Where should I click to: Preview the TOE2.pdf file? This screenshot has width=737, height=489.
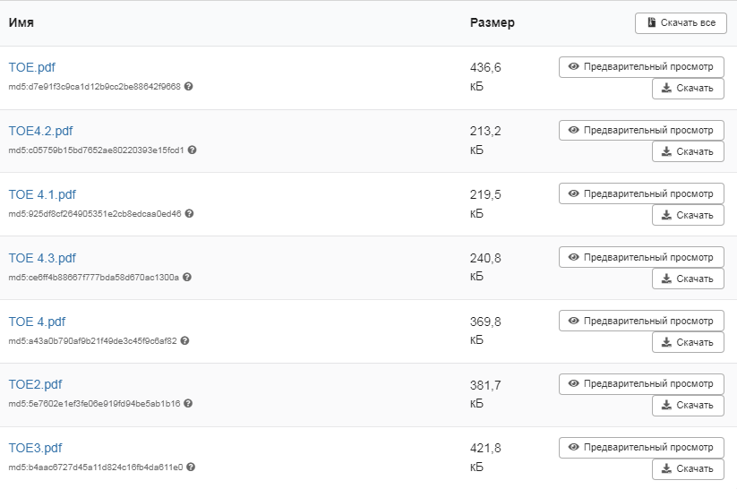coord(641,384)
